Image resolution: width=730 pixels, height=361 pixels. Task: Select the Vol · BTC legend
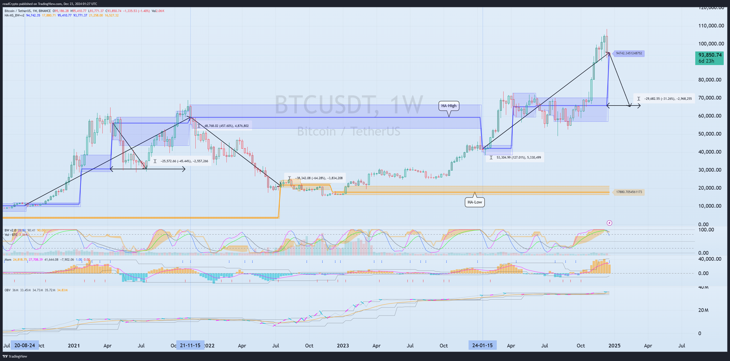point(11,235)
